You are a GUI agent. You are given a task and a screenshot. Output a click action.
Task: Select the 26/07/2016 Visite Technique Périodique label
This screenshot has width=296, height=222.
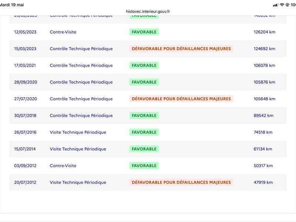[x=78, y=132]
